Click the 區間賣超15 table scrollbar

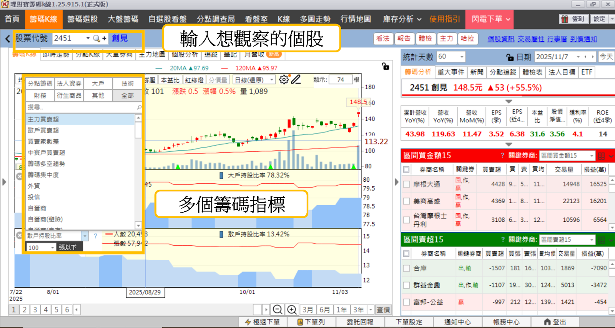tap(612, 287)
